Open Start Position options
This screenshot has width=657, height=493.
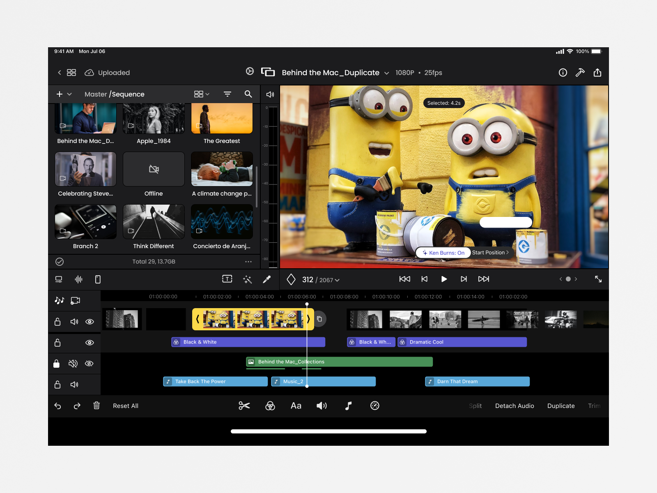pyautogui.click(x=490, y=253)
